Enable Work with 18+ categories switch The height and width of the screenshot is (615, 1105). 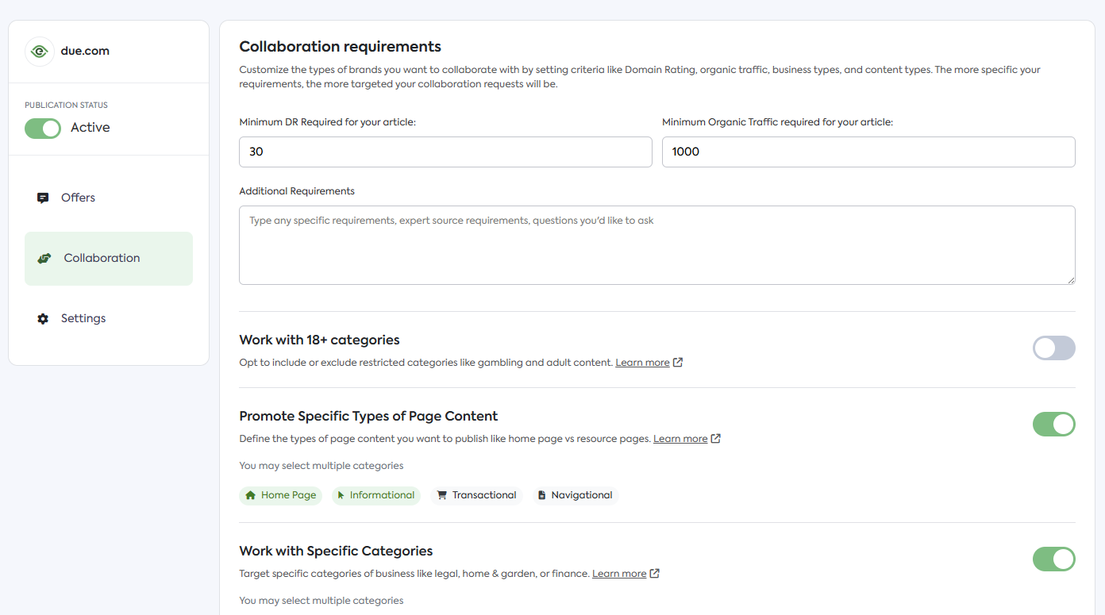coord(1053,348)
